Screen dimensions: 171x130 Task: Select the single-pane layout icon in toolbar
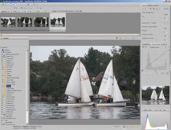click(x=15, y=4)
